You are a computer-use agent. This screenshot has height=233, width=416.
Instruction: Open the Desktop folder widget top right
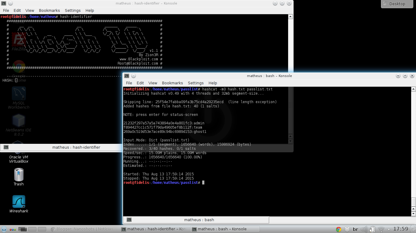397,4
